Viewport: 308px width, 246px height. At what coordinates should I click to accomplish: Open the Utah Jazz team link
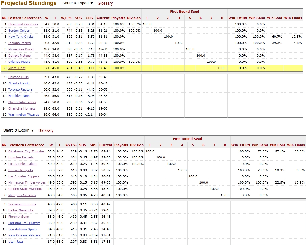click(x=15, y=242)
